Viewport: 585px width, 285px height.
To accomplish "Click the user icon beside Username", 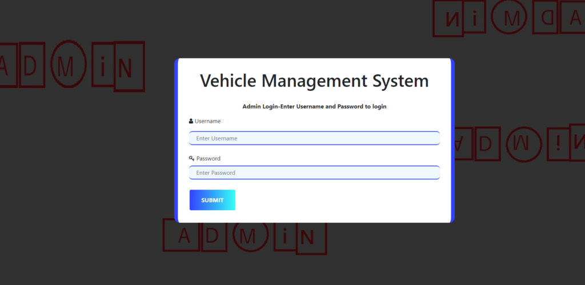I will (191, 121).
